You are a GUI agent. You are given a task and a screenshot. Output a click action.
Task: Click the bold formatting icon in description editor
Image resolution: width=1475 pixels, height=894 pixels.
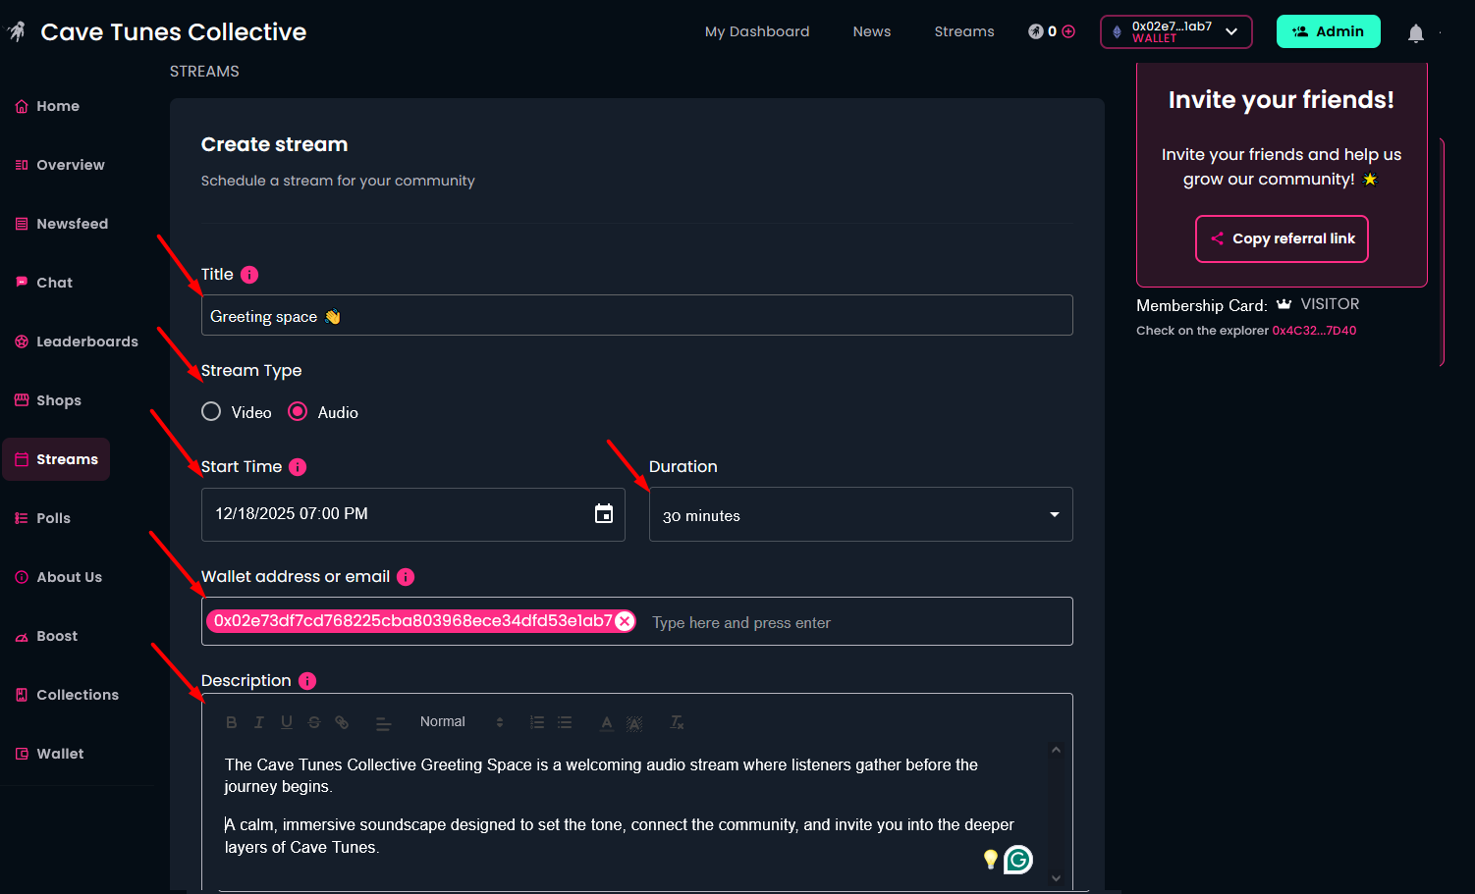[x=232, y=722]
